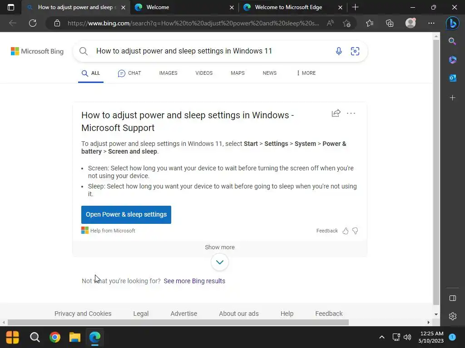Screen dimensions: 465x348
Task: Open Advertise footer link
Action: click(x=184, y=314)
